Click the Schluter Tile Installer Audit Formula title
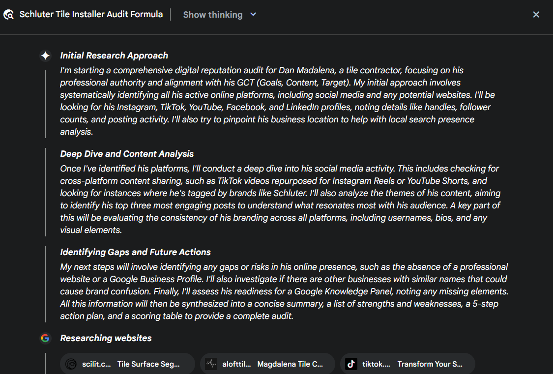This screenshot has width=553, height=374. click(91, 14)
